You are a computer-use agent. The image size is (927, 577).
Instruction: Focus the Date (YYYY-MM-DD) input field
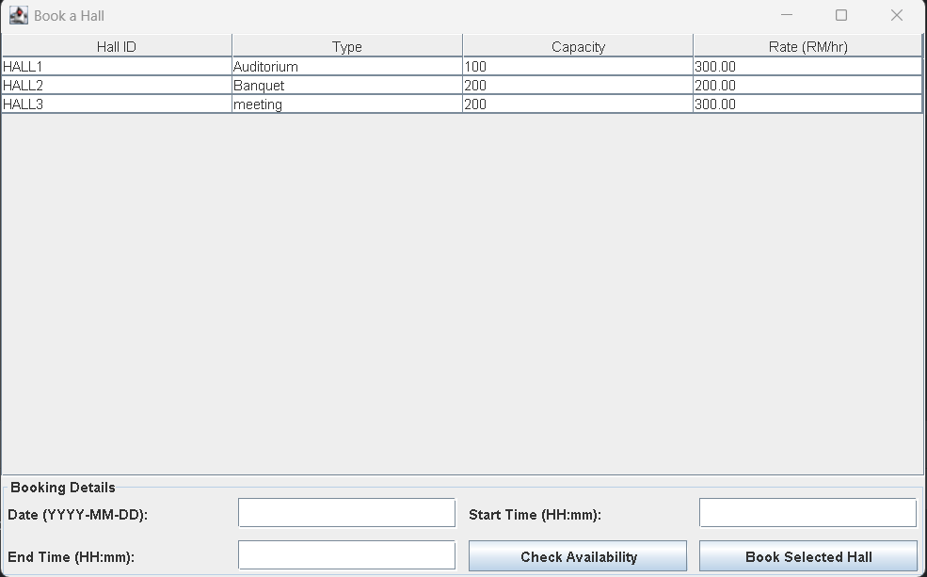click(x=346, y=513)
